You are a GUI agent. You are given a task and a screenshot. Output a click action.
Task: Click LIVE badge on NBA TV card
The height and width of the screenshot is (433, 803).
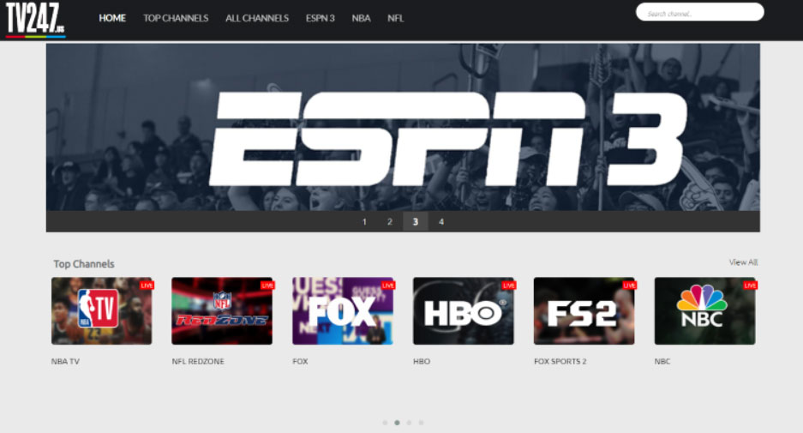[147, 286]
